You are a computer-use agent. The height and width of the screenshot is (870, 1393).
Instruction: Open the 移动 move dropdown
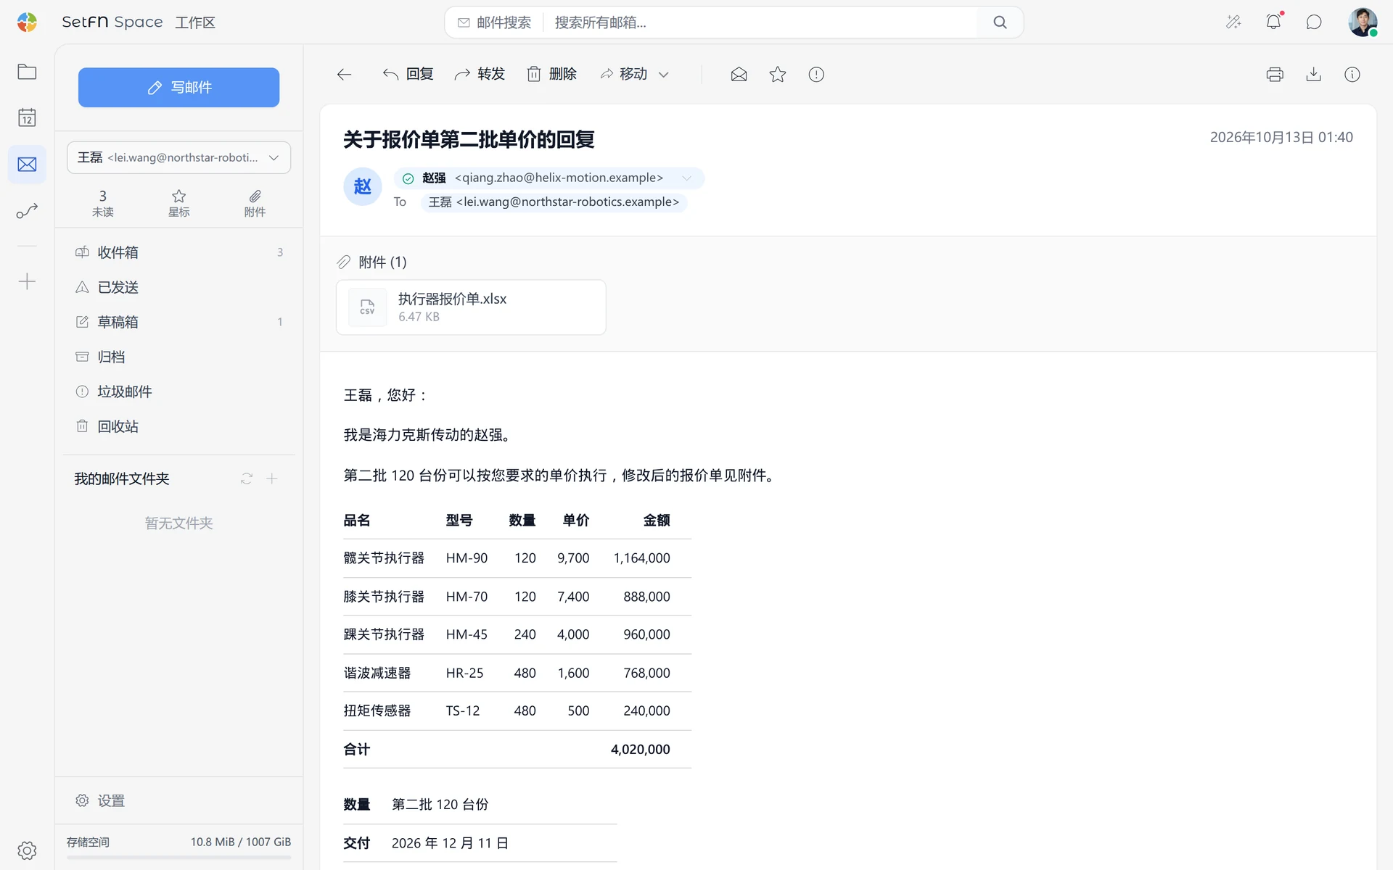click(x=634, y=74)
